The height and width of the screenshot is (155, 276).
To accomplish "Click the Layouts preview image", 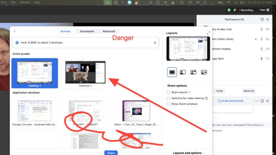I will tap(188, 49).
